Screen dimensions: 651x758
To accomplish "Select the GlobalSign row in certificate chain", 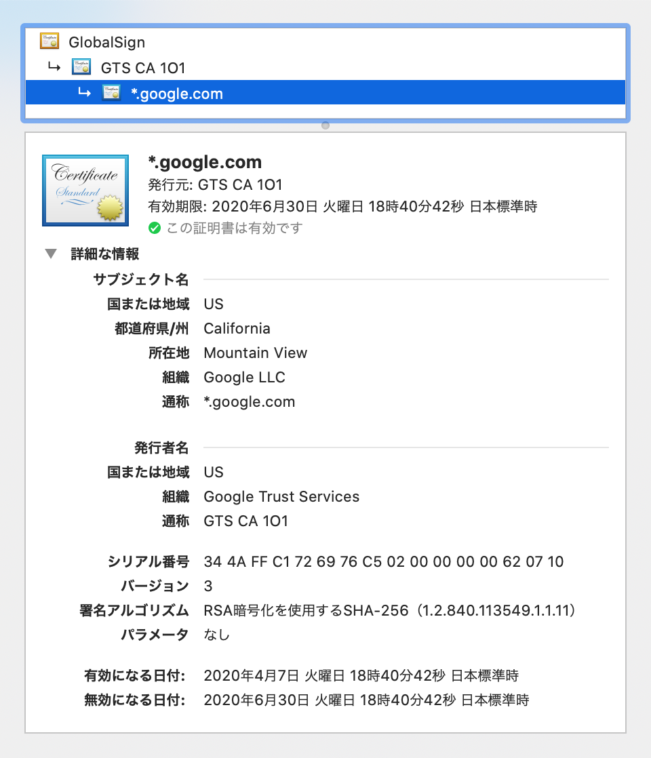I will point(325,42).
